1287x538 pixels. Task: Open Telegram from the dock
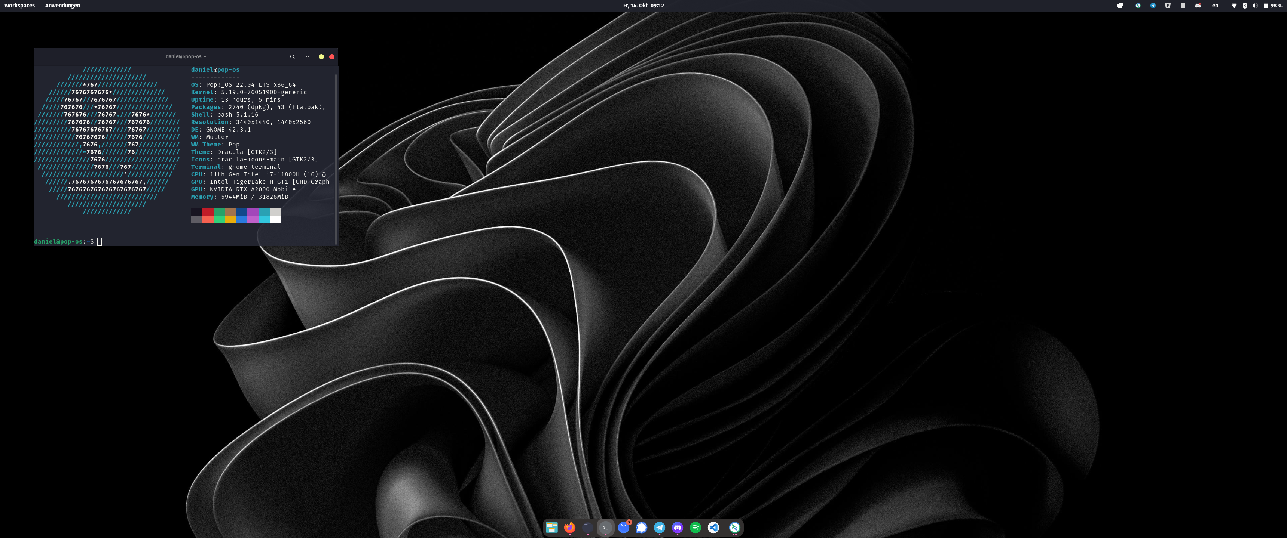(x=660, y=528)
